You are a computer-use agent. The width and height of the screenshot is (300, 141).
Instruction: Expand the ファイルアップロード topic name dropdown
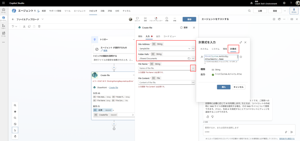point(43,19)
